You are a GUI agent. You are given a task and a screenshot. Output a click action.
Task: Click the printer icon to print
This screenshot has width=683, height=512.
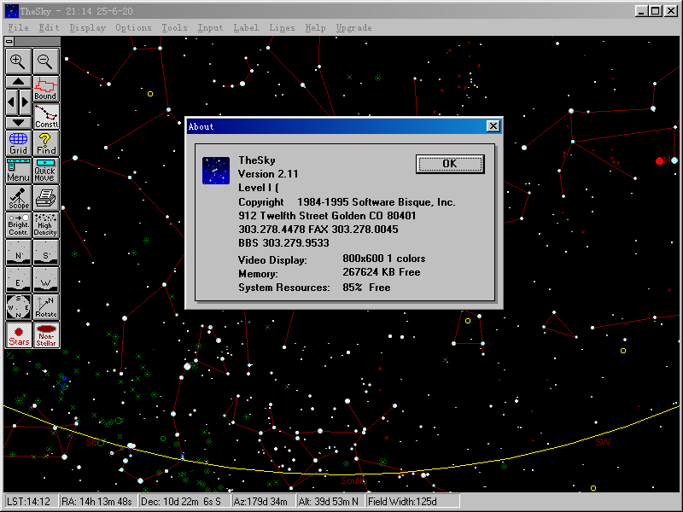[x=46, y=198]
